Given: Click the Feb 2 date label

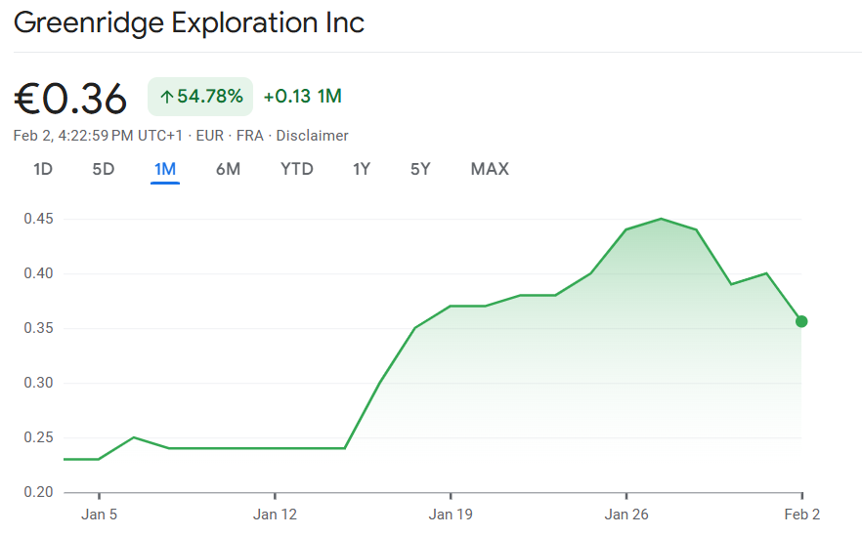Looking at the screenshot, I should click(802, 514).
